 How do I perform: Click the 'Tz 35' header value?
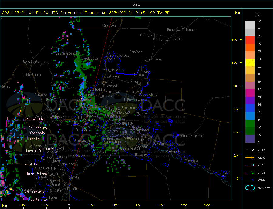[x=163, y=13]
